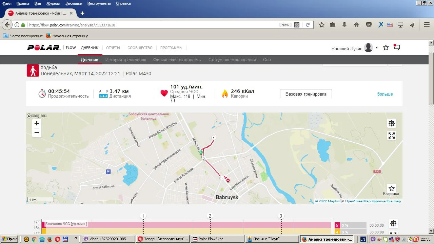This screenshot has height=244, width=434.
Task: Click the Базовая тренировка button
Action: point(306,94)
